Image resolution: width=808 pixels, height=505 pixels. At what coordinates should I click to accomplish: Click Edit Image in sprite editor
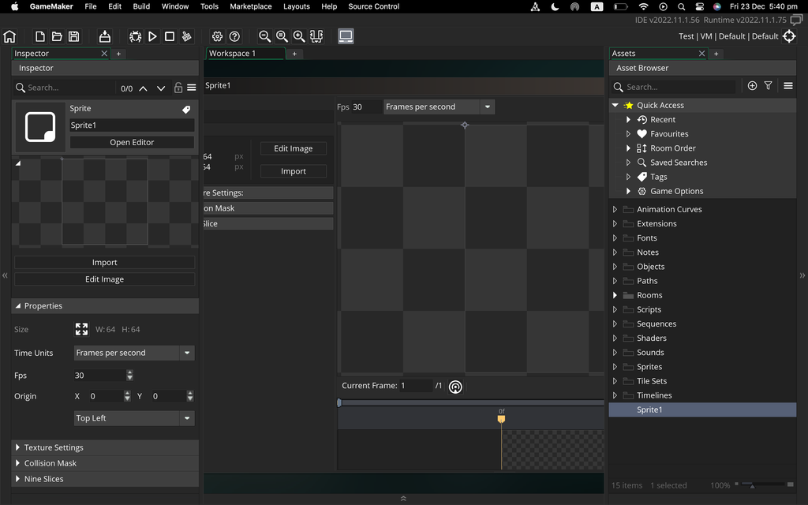[294, 148]
